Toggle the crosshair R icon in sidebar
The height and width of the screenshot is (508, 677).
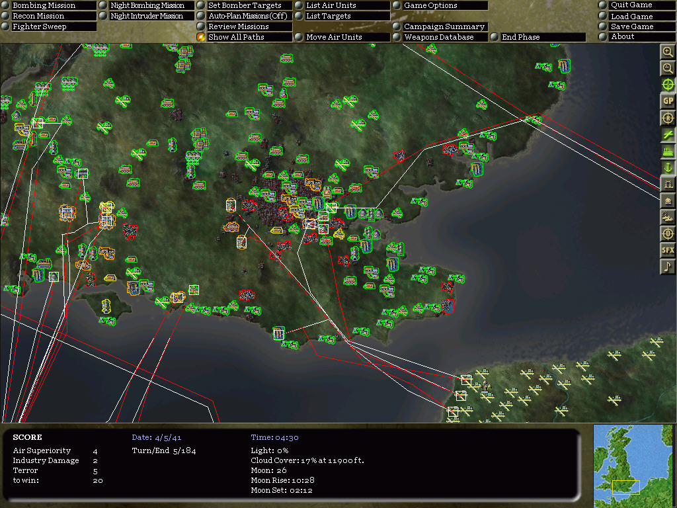tap(668, 118)
